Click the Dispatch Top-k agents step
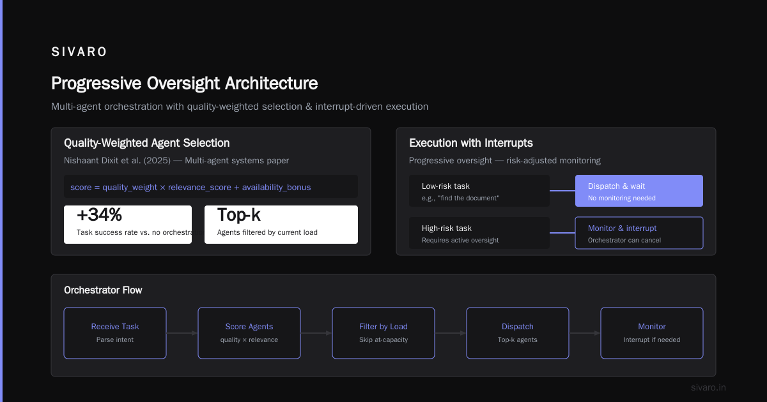The image size is (767, 402). tap(518, 333)
